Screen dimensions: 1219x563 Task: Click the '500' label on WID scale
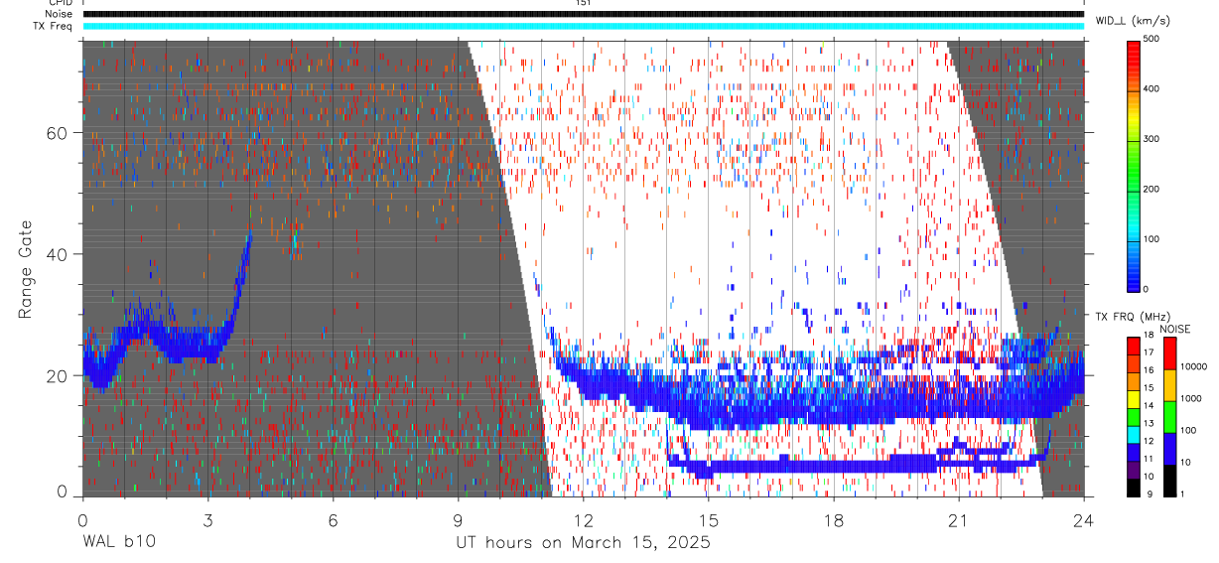point(1152,40)
